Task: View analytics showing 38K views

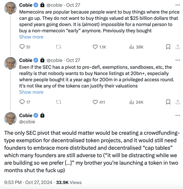Action: (136, 47)
